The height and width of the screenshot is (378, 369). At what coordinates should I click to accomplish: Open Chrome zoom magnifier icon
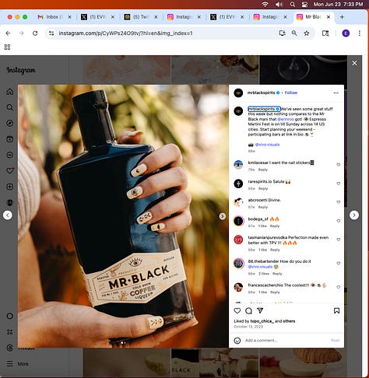click(x=294, y=33)
